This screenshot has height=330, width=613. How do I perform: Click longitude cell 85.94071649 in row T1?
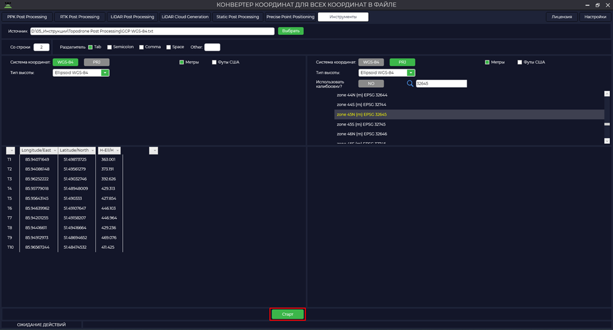[x=37, y=159]
